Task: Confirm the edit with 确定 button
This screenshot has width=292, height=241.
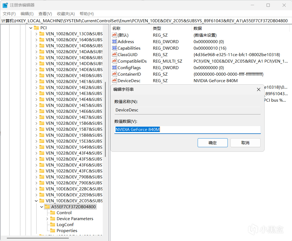Action: tap(213, 143)
